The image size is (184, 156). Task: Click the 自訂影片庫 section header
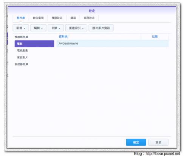click(21, 64)
